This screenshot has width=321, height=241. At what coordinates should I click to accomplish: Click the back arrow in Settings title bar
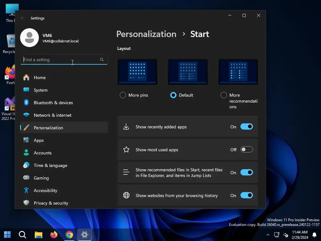pyautogui.click(x=23, y=18)
